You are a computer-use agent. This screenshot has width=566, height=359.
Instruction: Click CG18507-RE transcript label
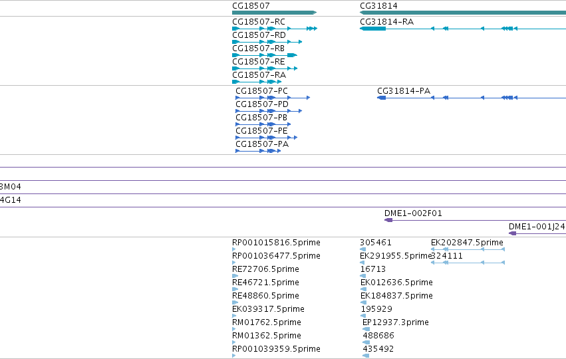tap(259, 62)
